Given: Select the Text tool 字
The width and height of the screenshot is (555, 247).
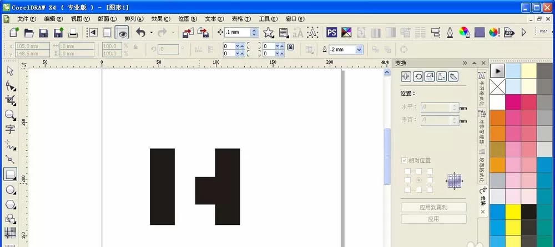Looking at the screenshot, I should (10, 129).
